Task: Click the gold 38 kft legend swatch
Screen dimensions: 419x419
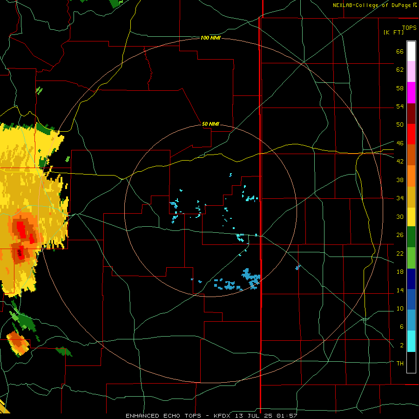Action: [411, 197]
